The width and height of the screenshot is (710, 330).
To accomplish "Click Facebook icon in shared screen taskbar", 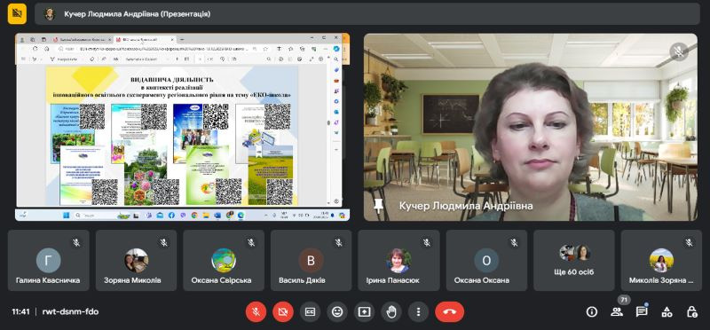I will click(171, 216).
